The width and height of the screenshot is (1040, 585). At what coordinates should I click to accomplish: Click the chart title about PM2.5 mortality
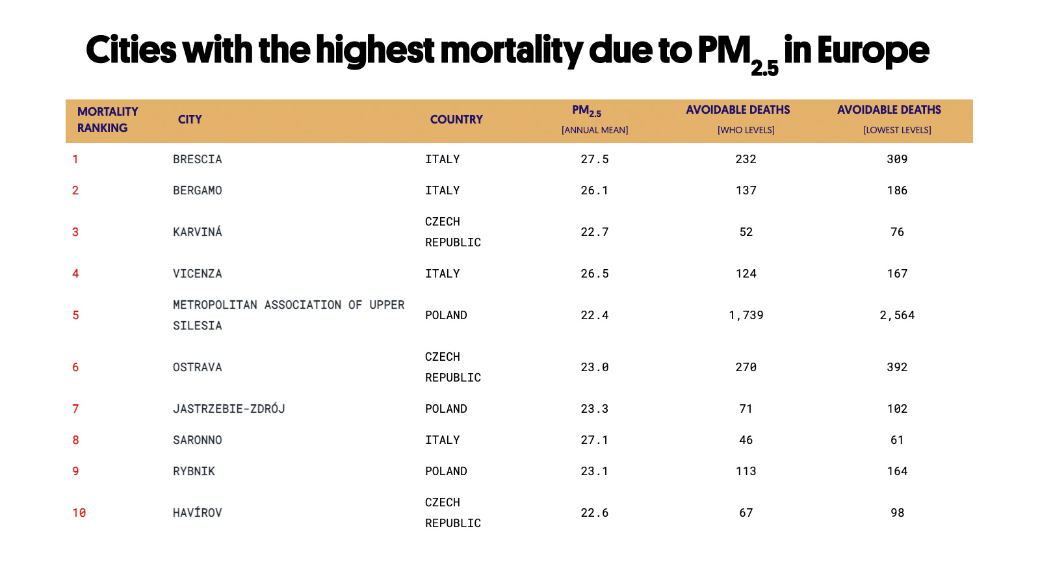pos(507,52)
